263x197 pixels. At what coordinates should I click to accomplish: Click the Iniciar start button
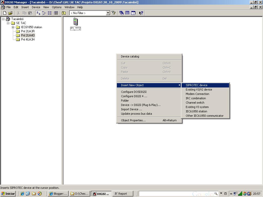(x=8, y=194)
